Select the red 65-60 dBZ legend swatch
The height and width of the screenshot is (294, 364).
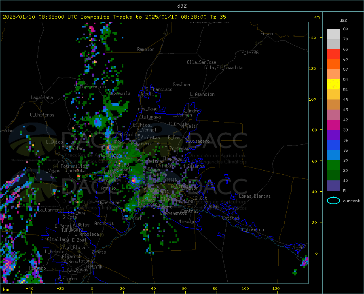333,54
